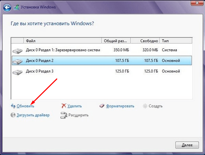Click the Расширить option

(x=78, y=115)
